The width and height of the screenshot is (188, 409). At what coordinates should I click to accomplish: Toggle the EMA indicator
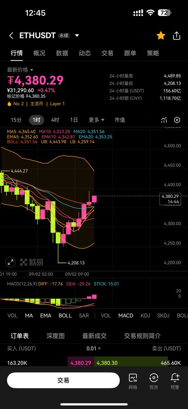pyautogui.click(x=46, y=316)
